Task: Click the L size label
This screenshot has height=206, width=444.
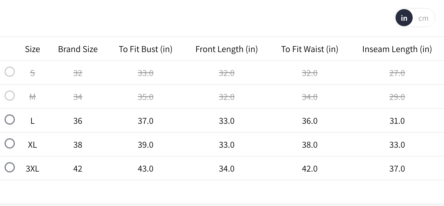Action: 32,121
